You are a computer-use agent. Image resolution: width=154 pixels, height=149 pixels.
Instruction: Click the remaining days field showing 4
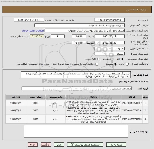coord(57,36)
